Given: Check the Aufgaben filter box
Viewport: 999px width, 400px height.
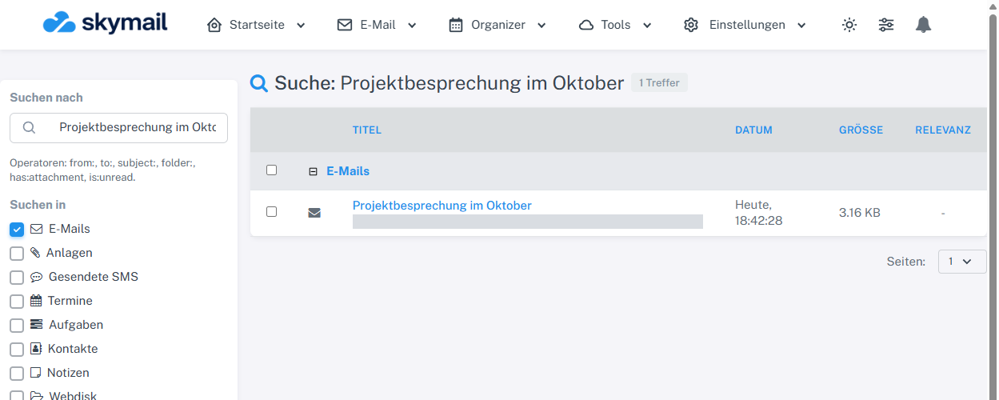Looking at the screenshot, I should coord(17,326).
